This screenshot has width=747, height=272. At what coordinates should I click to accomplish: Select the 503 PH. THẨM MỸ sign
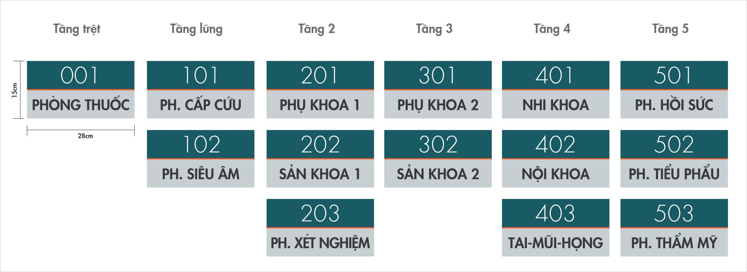[674, 228]
